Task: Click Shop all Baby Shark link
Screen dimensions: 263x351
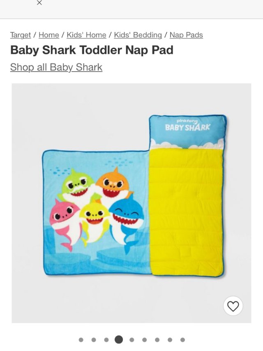Action: point(56,67)
